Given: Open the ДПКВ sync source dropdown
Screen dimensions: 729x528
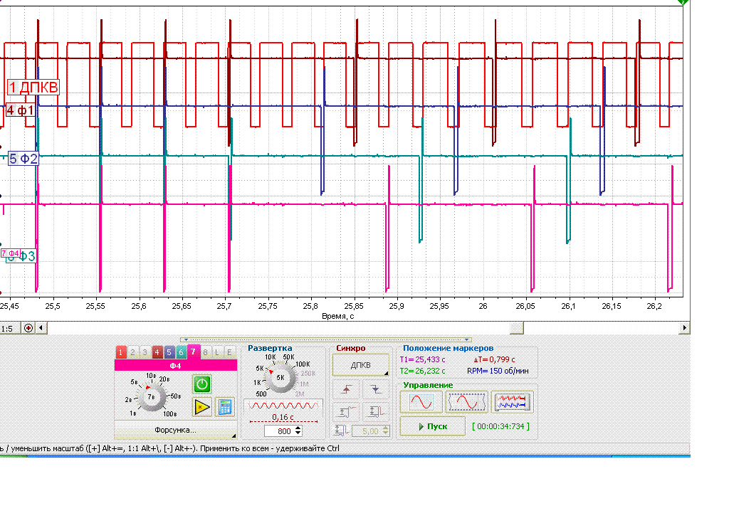Looking at the screenshot, I should tap(361, 365).
